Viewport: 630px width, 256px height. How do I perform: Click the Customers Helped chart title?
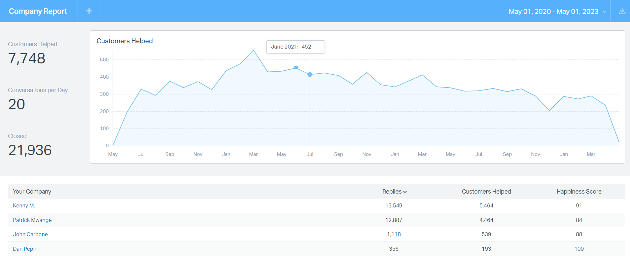(124, 41)
